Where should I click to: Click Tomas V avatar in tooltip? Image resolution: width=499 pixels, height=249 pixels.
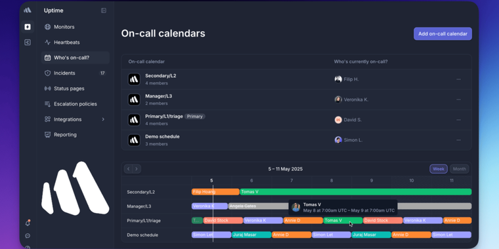296,208
